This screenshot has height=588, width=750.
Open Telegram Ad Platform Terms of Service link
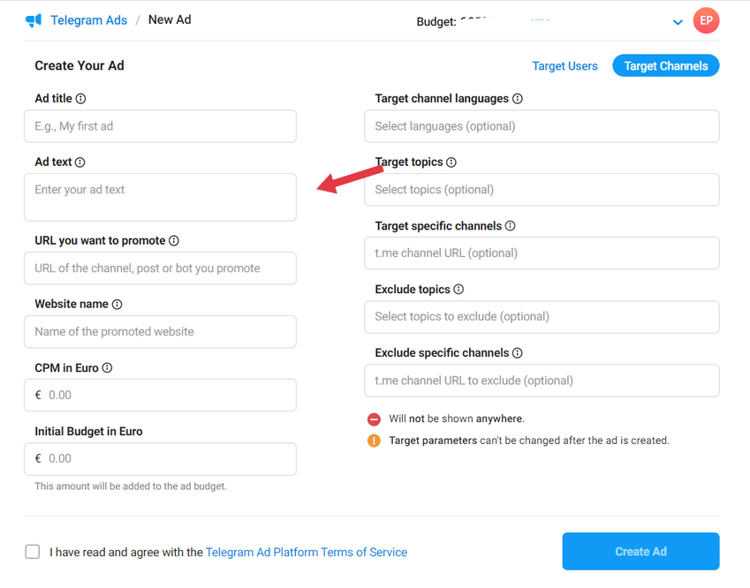click(307, 552)
